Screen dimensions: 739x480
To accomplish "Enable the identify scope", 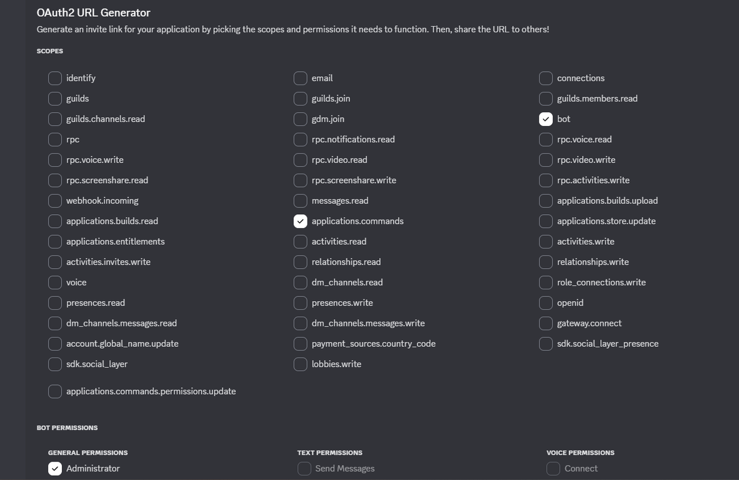I will coord(55,78).
